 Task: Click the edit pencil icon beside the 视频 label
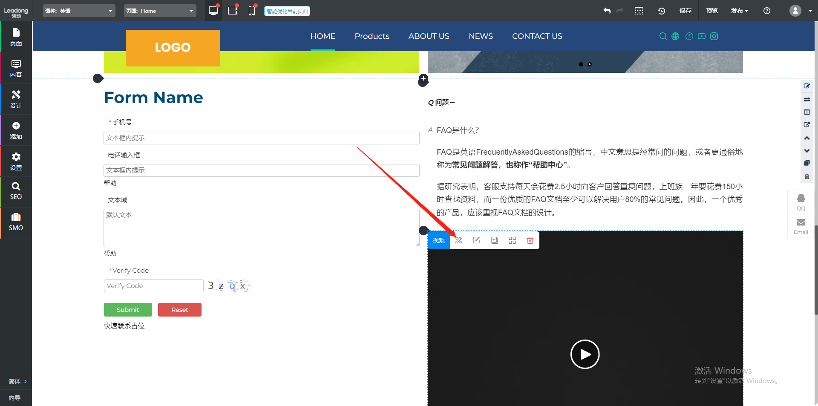point(476,240)
